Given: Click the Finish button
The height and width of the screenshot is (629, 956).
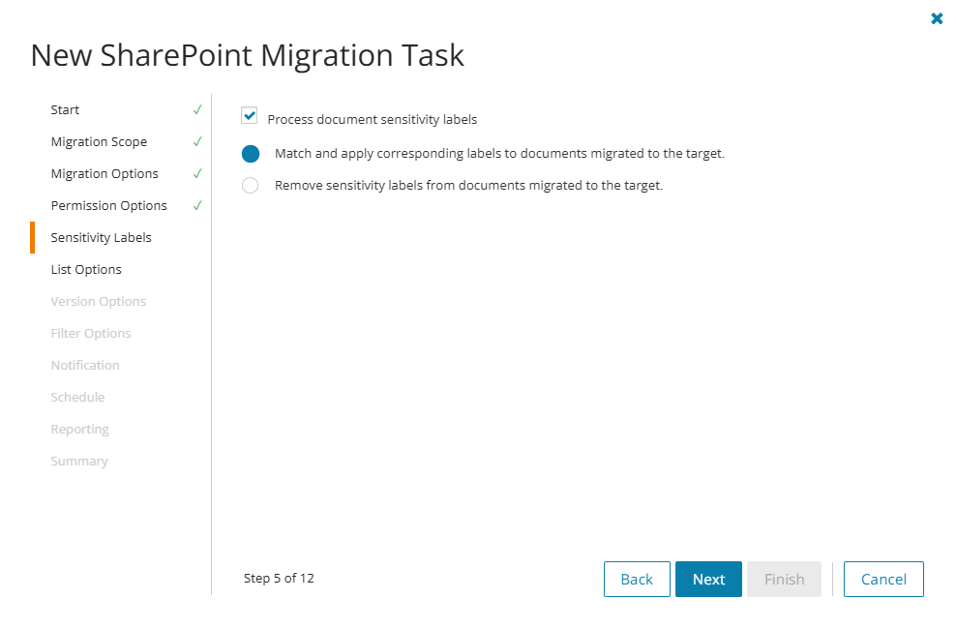Looking at the screenshot, I should [784, 580].
